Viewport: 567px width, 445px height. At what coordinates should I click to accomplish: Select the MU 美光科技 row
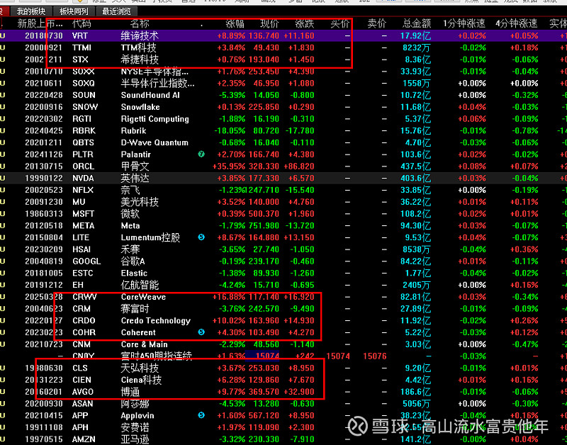coord(283,202)
